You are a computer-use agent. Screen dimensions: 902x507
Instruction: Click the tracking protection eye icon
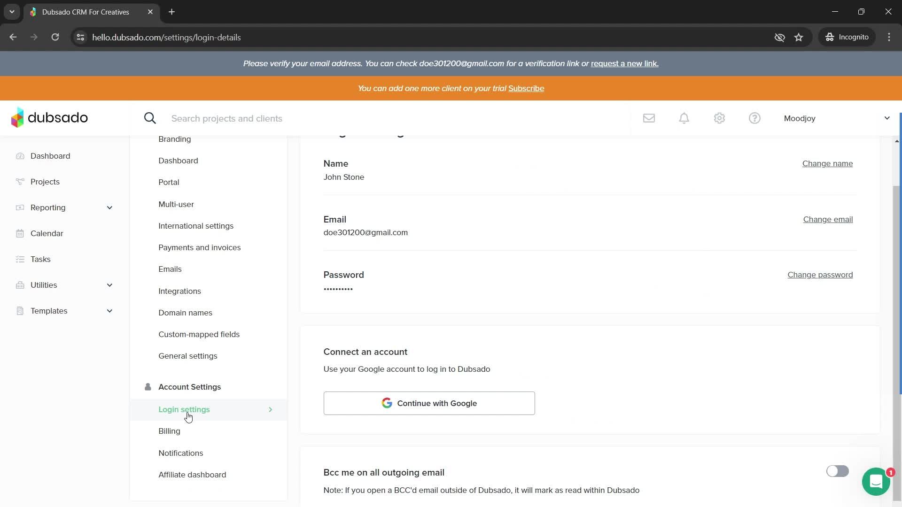tap(779, 37)
